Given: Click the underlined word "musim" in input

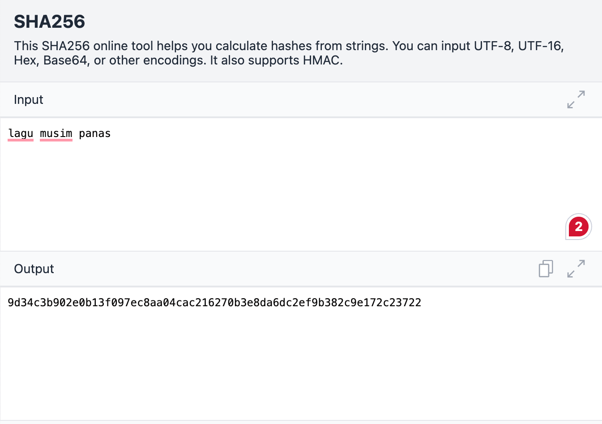Looking at the screenshot, I should [56, 133].
